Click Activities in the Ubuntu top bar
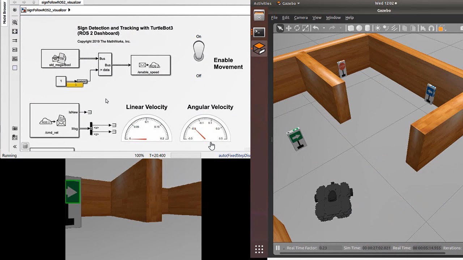 pos(262,3)
